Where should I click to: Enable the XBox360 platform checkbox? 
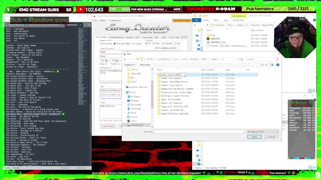163,43
